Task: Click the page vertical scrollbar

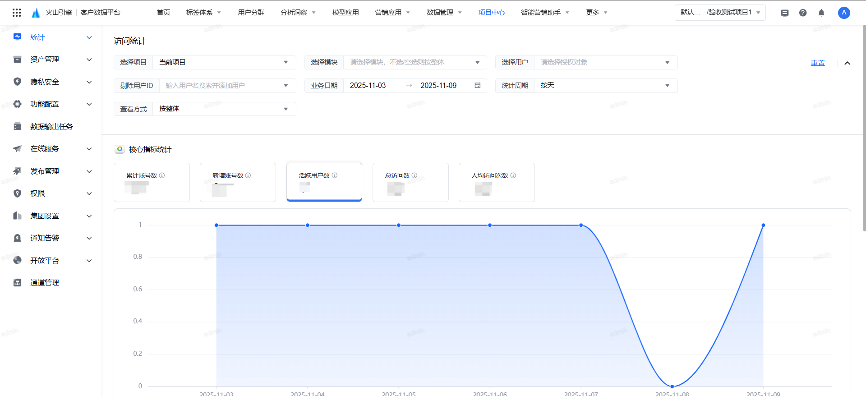Action: [864, 129]
